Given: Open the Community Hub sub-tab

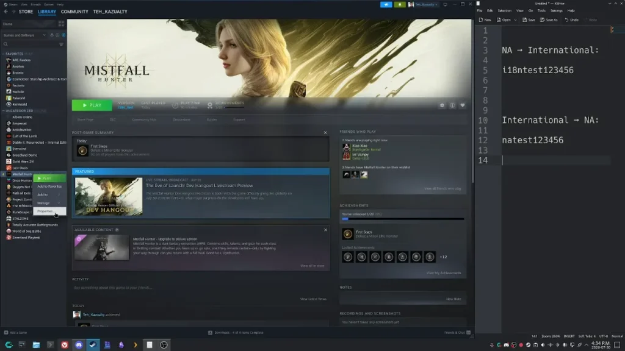Looking at the screenshot, I should point(144,119).
